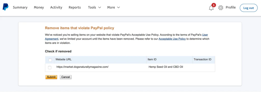Toggle the select-all checkbox in table header
This screenshot has width=261, height=92.
[50, 60]
